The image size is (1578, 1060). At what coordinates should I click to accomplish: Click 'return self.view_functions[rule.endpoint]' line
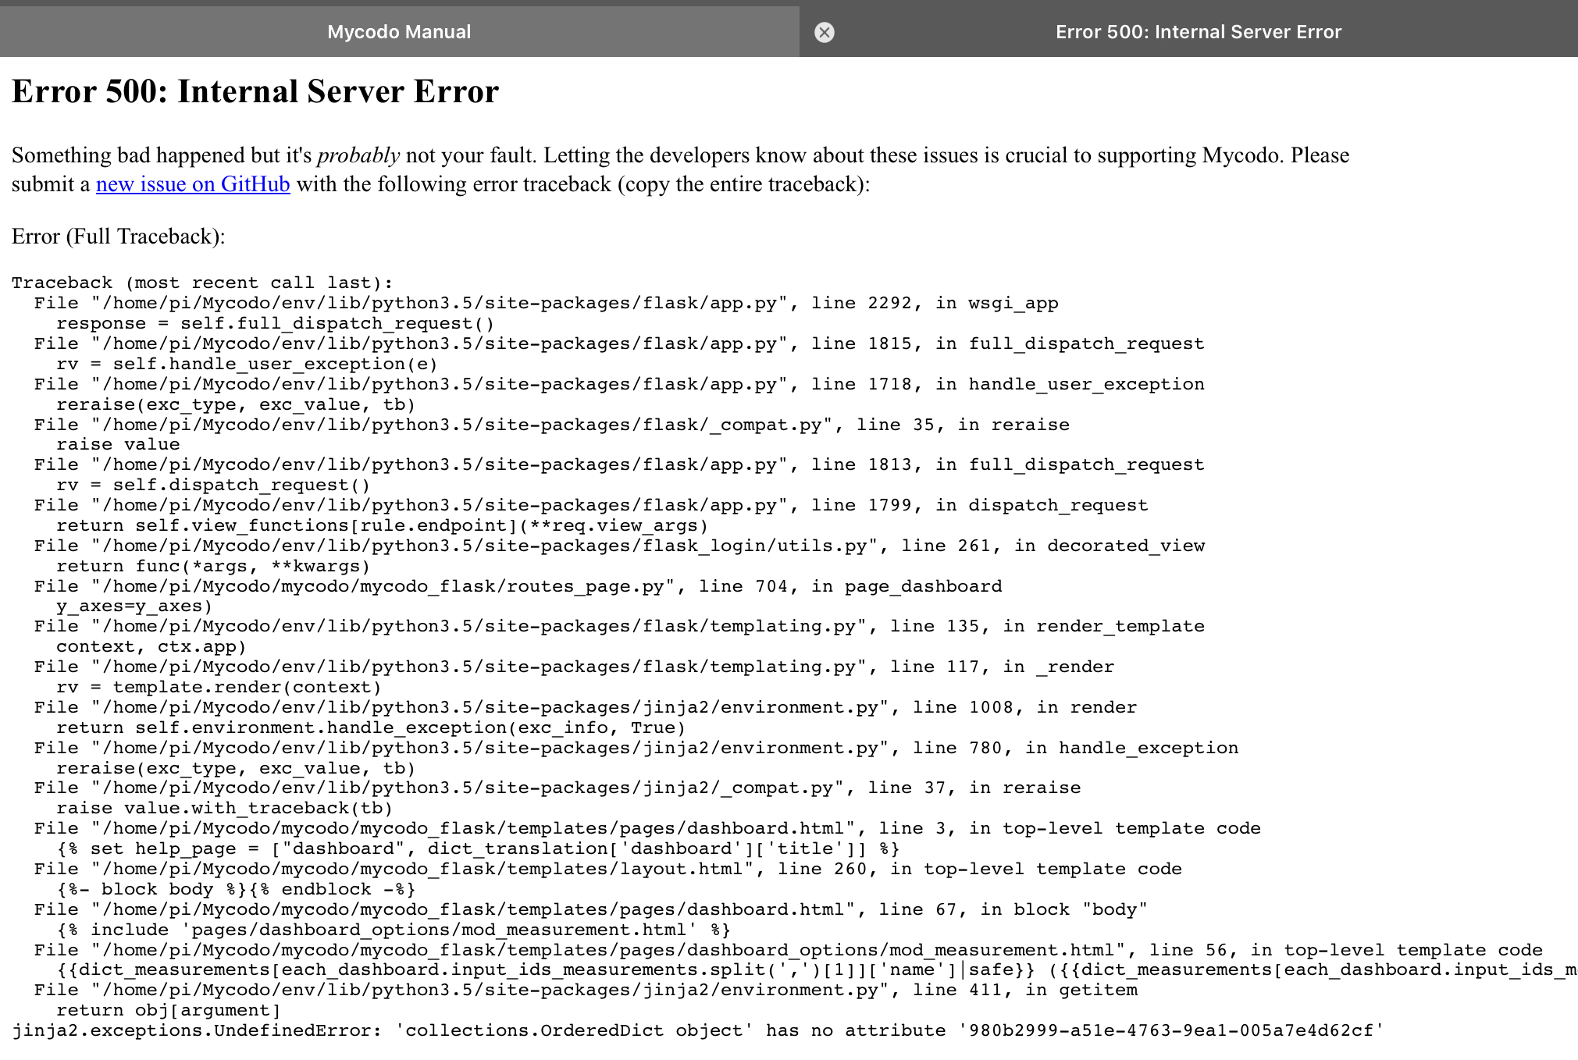tap(382, 525)
